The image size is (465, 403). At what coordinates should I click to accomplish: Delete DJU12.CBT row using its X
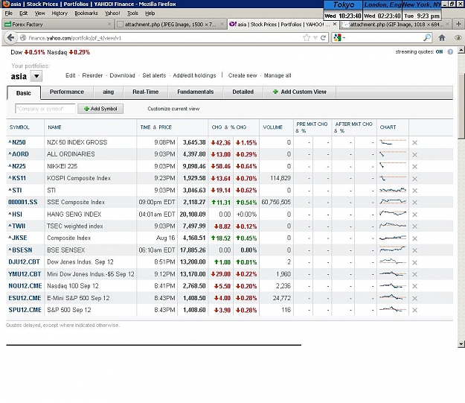[x=414, y=262]
